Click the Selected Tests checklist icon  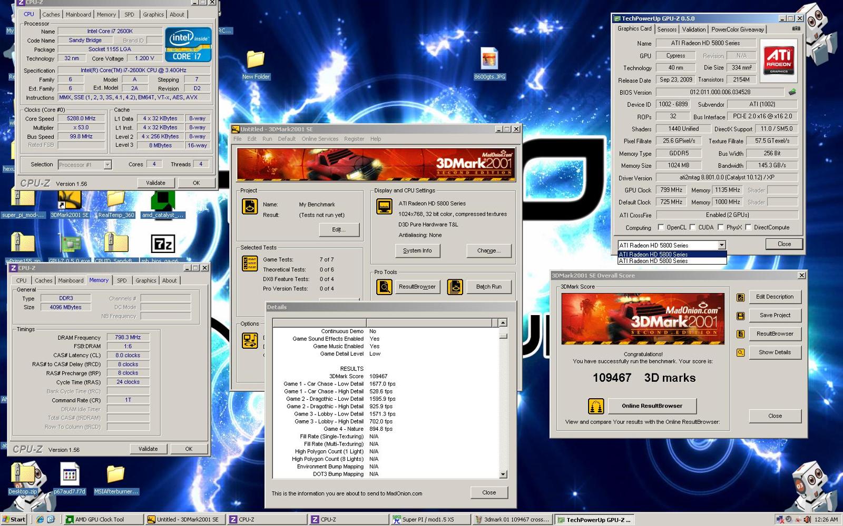pos(250,263)
